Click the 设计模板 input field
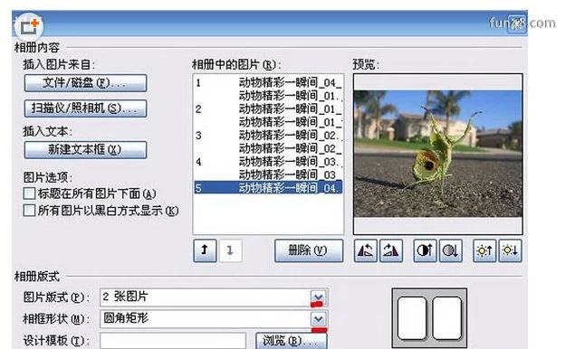The width and height of the screenshot is (575, 349). pos(173,341)
